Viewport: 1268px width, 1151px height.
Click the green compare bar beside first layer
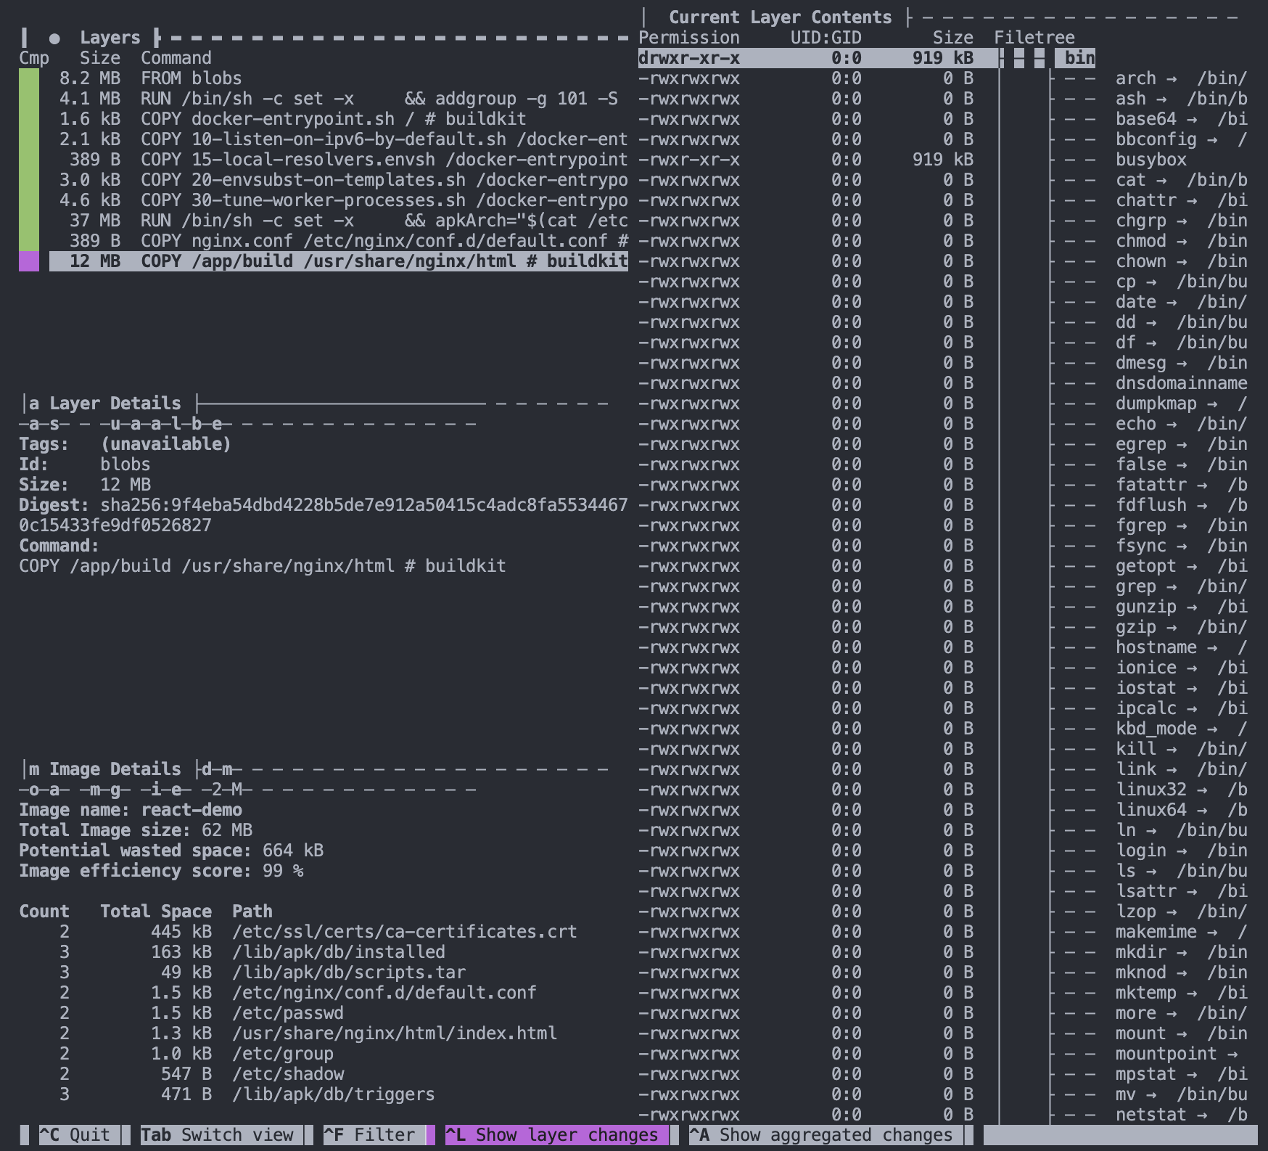[x=29, y=78]
